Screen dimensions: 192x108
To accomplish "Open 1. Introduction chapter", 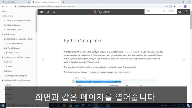I will [x=7, y=16].
